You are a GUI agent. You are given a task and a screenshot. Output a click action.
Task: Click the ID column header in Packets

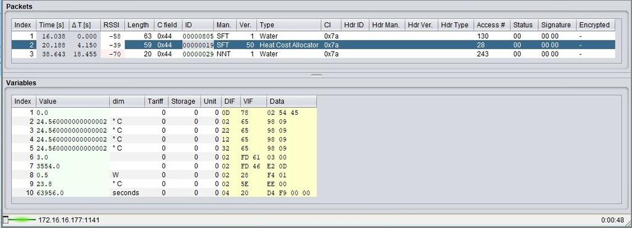197,25
